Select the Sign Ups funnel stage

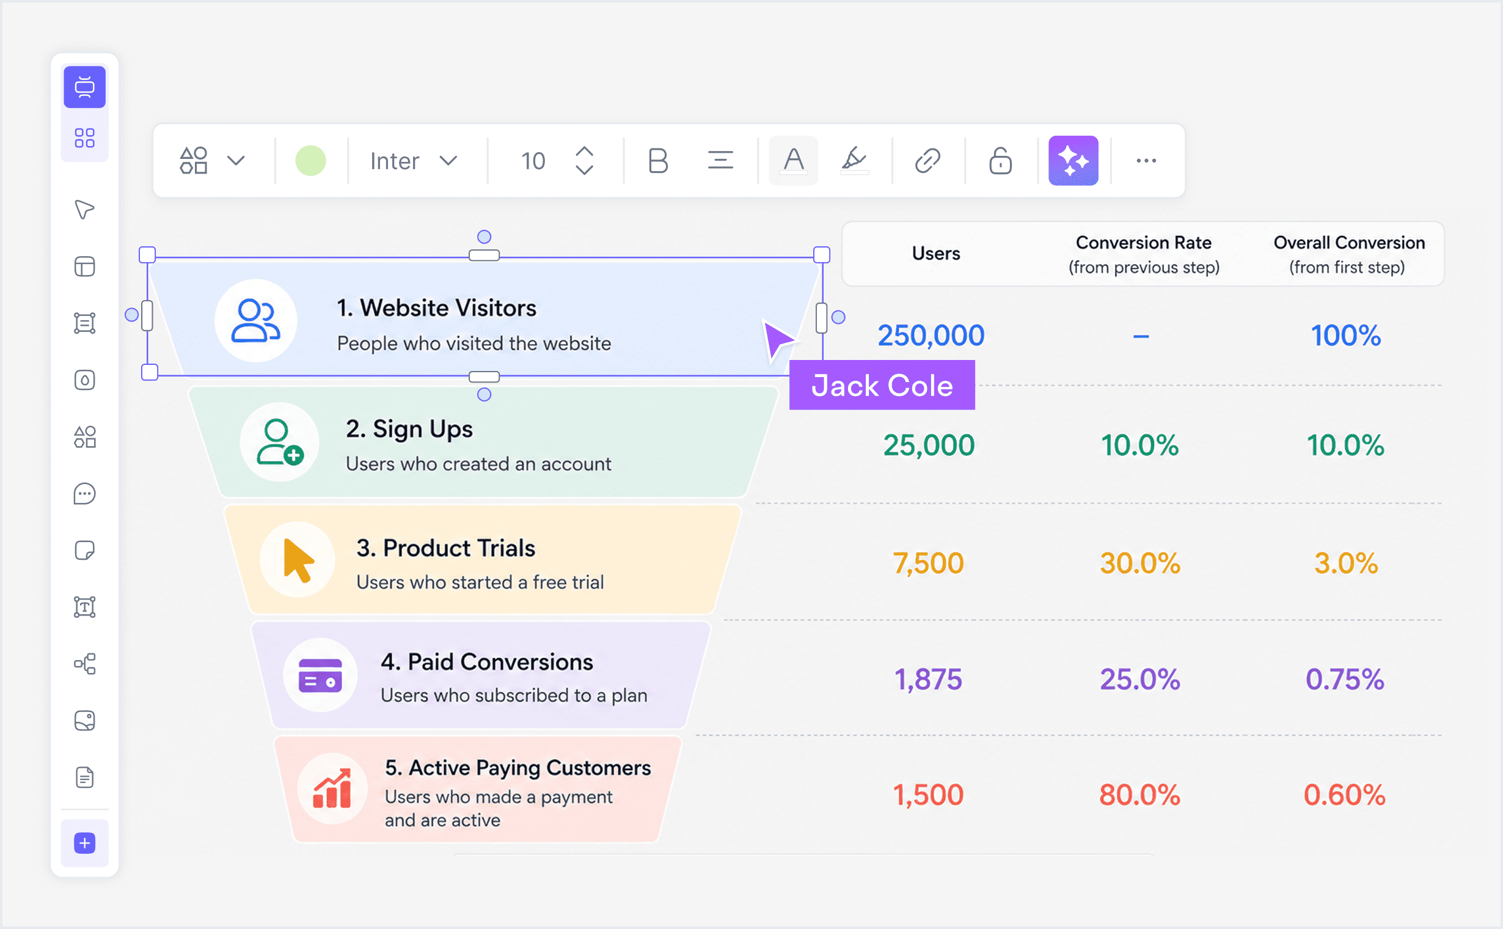[483, 442]
